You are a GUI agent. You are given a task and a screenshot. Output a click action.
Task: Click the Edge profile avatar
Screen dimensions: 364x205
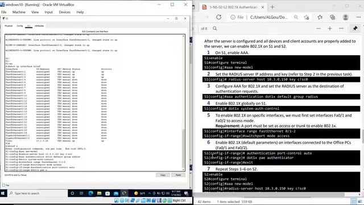[345, 17]
